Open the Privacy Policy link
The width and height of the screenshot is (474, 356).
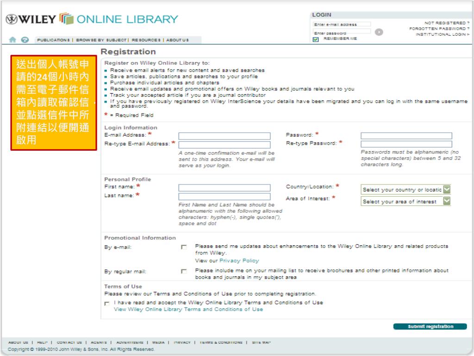(x=239, y=261)
